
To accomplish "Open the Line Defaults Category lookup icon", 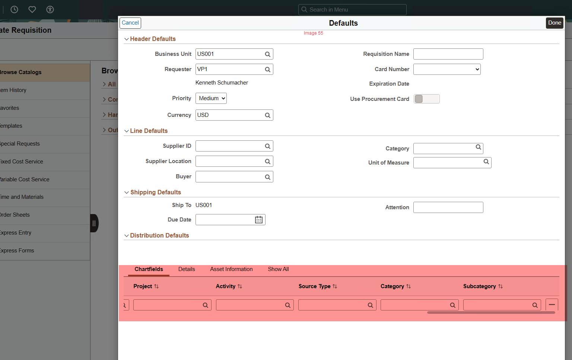I will pos(478,147).
